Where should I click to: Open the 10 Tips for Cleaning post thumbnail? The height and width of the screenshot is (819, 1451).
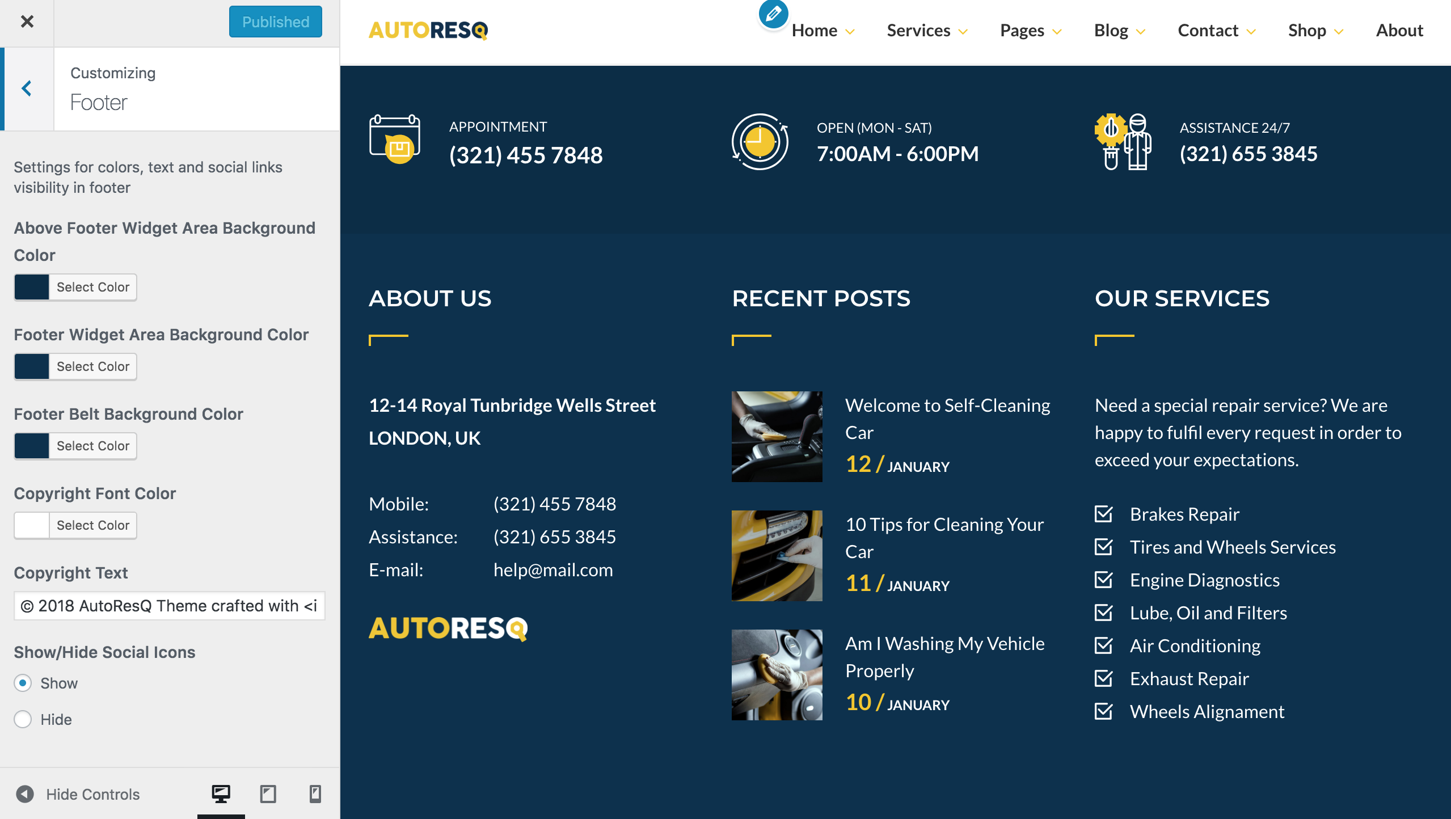pos(777,556)
